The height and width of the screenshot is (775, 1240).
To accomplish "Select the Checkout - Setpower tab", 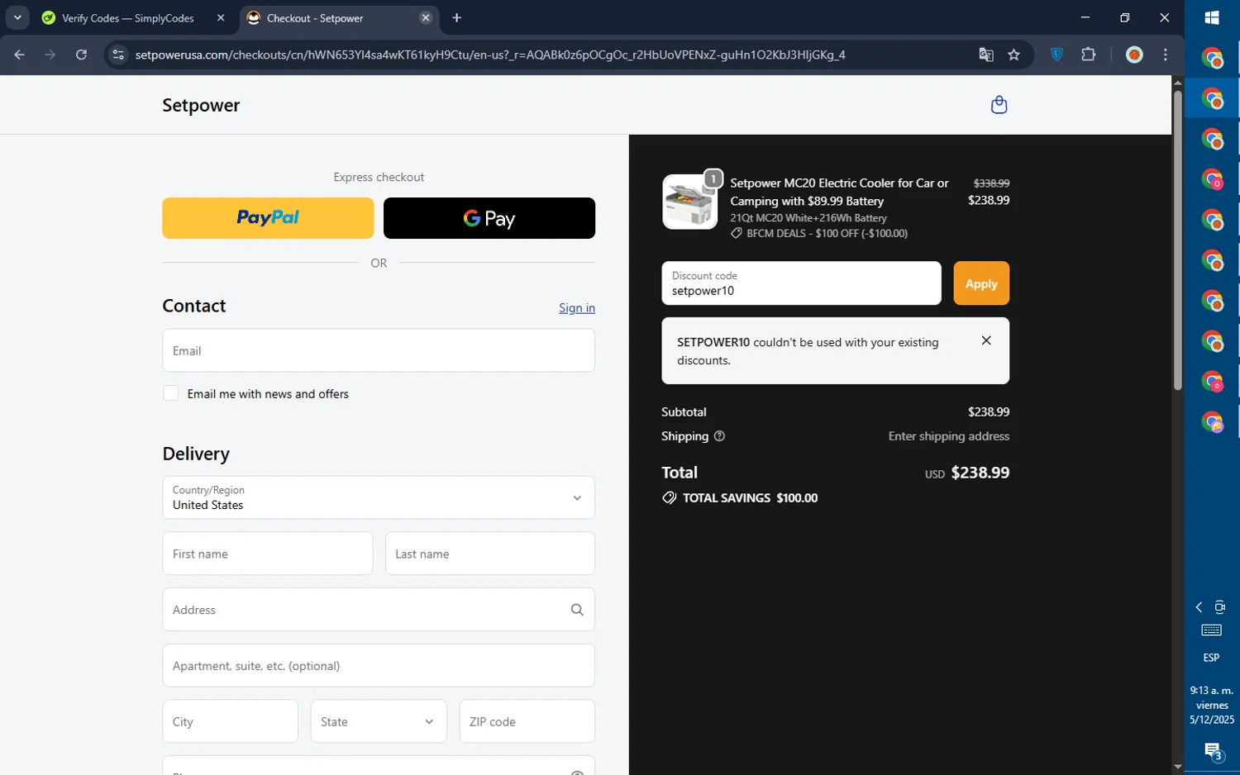I will (331, 18).
